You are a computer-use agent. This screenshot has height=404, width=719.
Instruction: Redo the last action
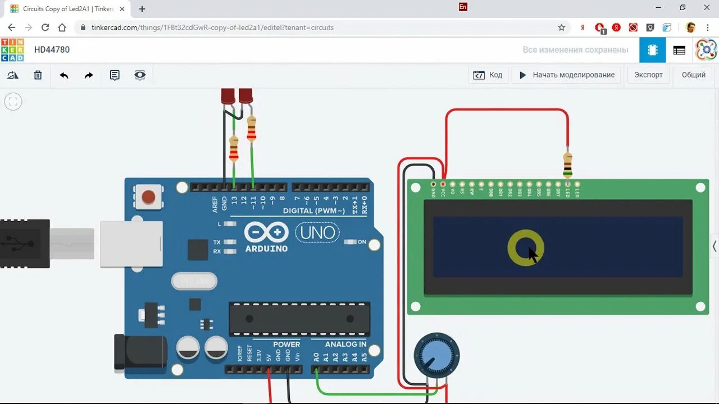tap(89, 75)
